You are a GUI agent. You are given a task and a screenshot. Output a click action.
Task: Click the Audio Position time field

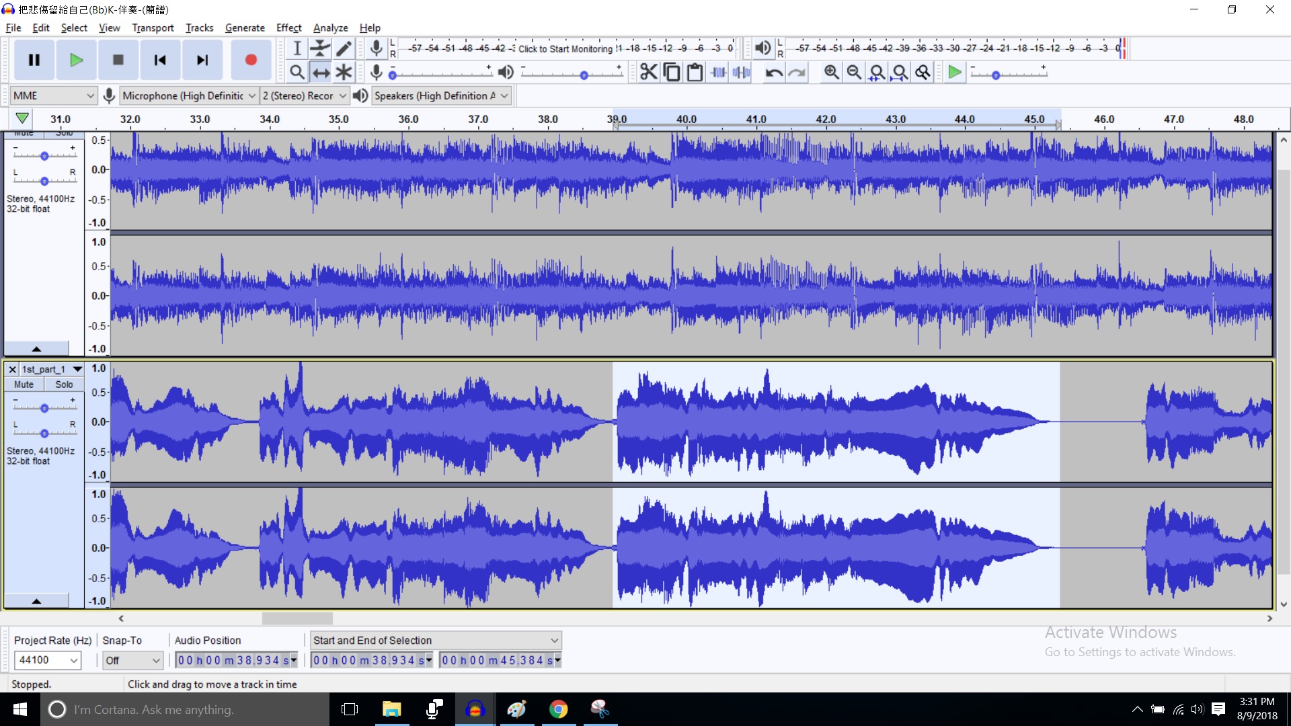click(236, 660)
